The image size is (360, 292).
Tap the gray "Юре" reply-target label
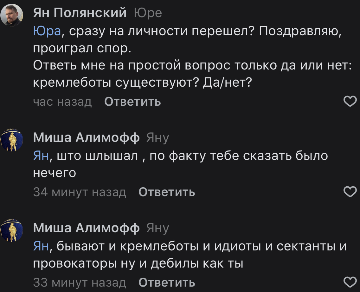tap(148, 13)
